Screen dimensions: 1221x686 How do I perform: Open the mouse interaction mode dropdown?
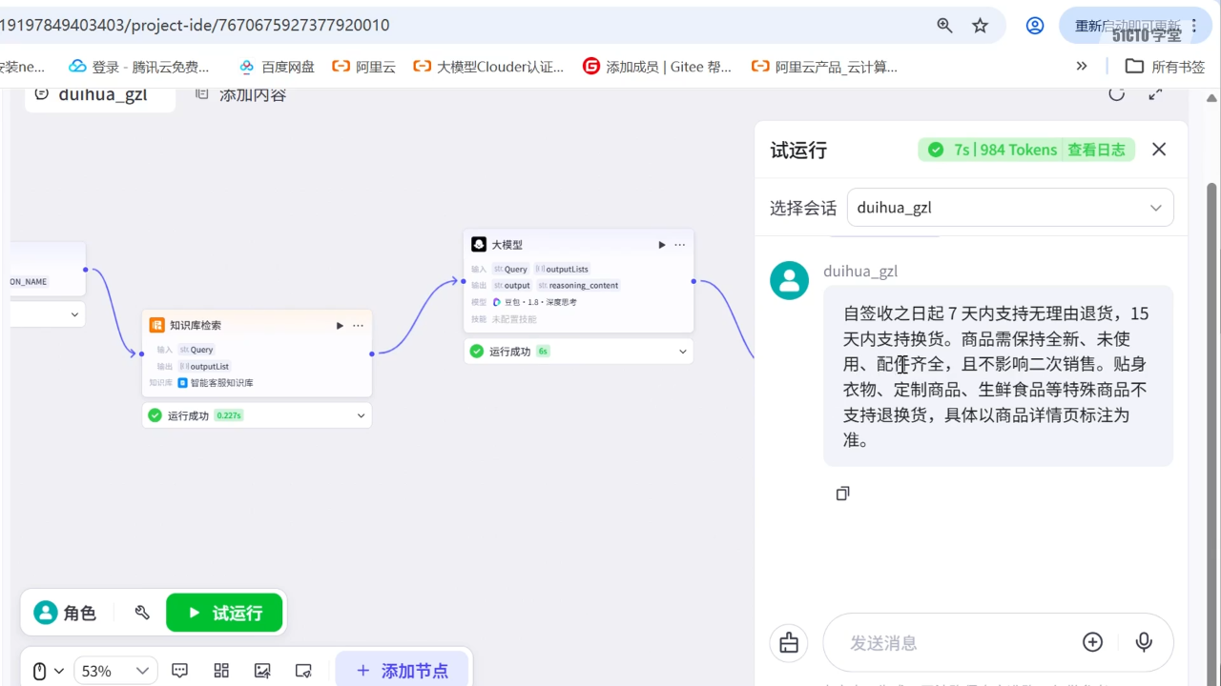pos(48,671)
